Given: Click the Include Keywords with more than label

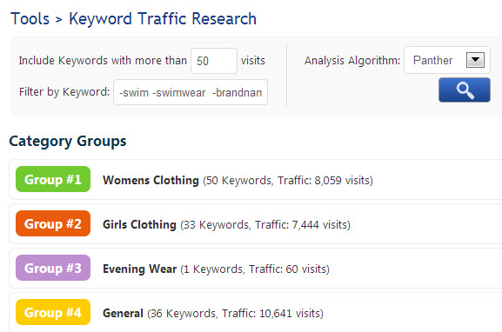Looking at the screenshot, I should click(103, 61).
